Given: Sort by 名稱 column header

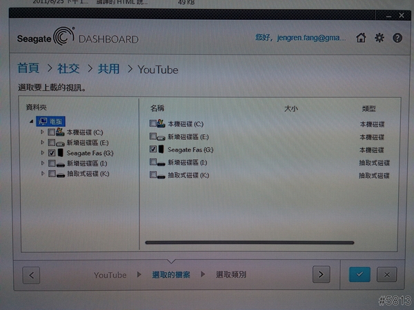Looking at the screenshot, I should click(x=157, y=108).
